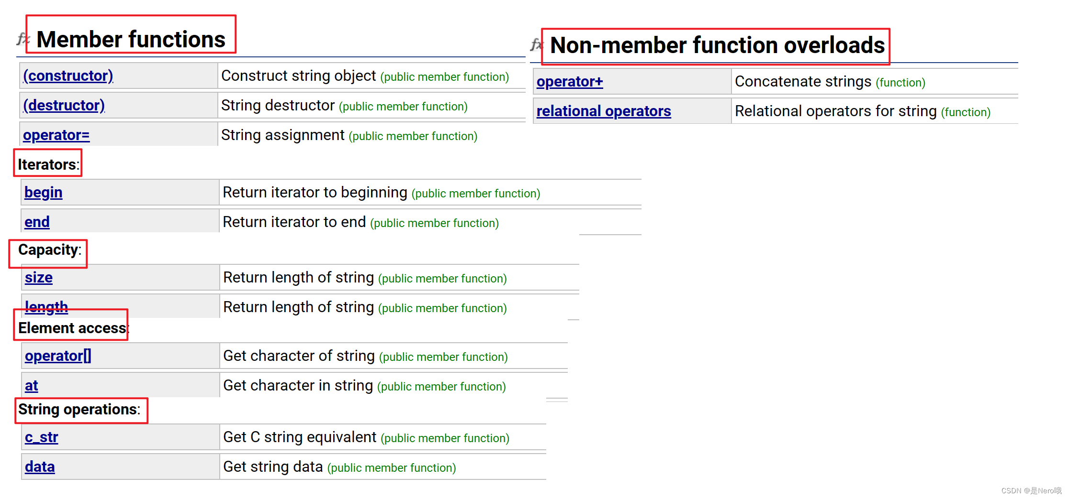Screen dimensions: 1069x499
Task: Go to the c_str reference link
Action: click(41, 437)
